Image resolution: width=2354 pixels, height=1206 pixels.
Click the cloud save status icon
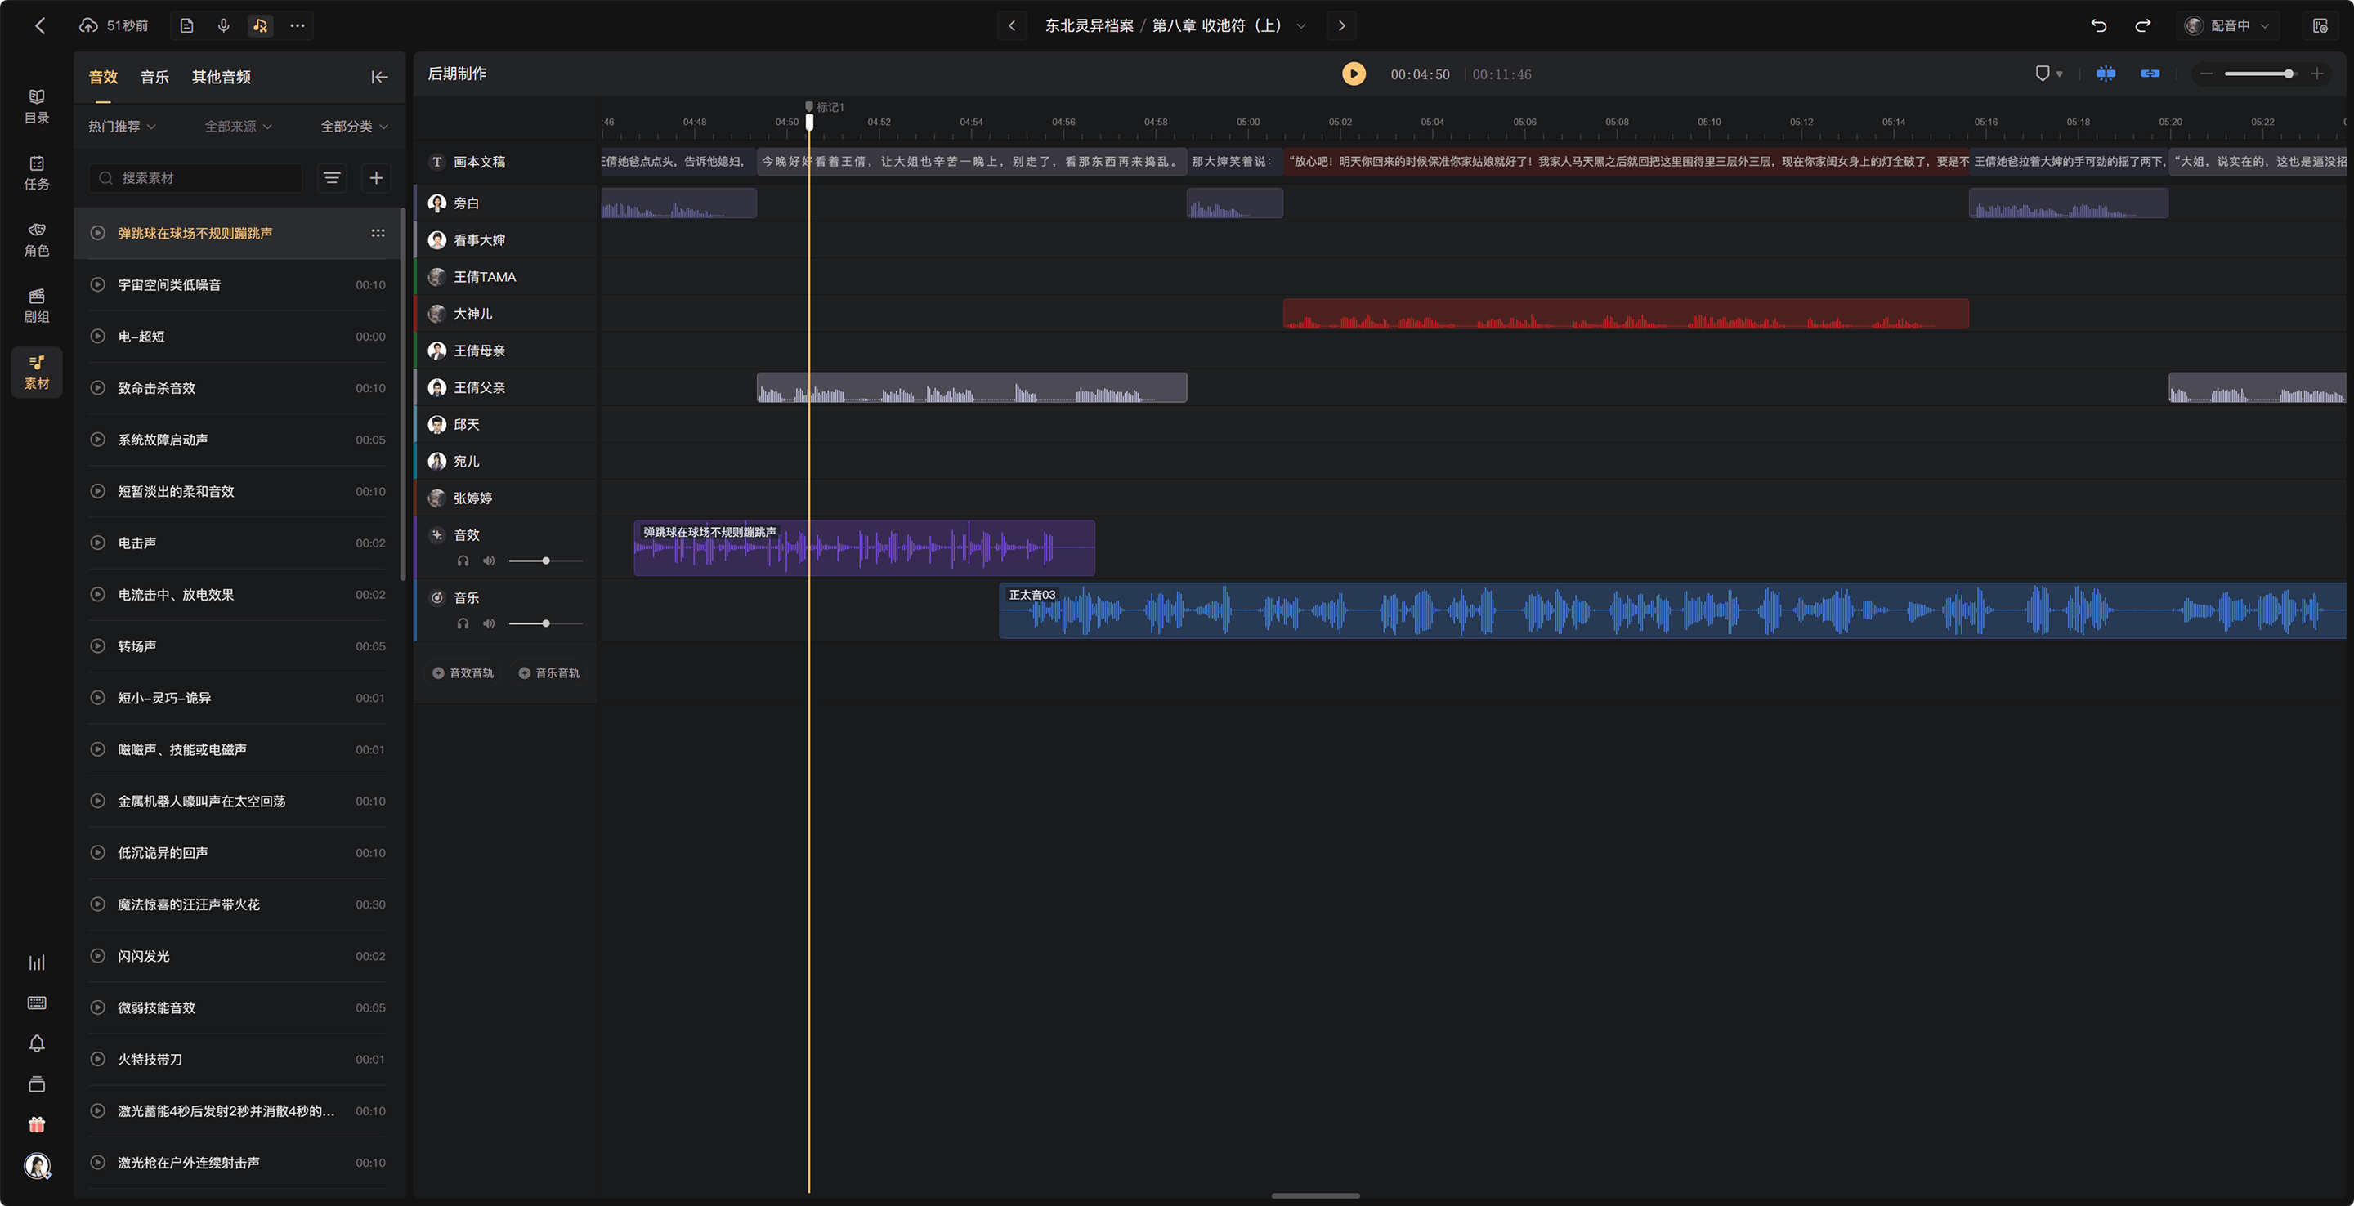tap(88, 25)
